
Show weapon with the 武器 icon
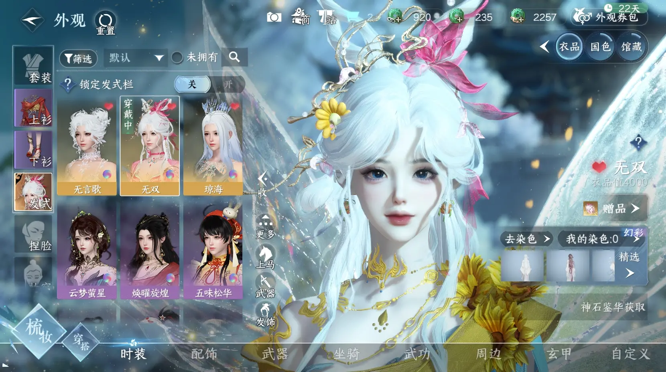coord(265,286)
